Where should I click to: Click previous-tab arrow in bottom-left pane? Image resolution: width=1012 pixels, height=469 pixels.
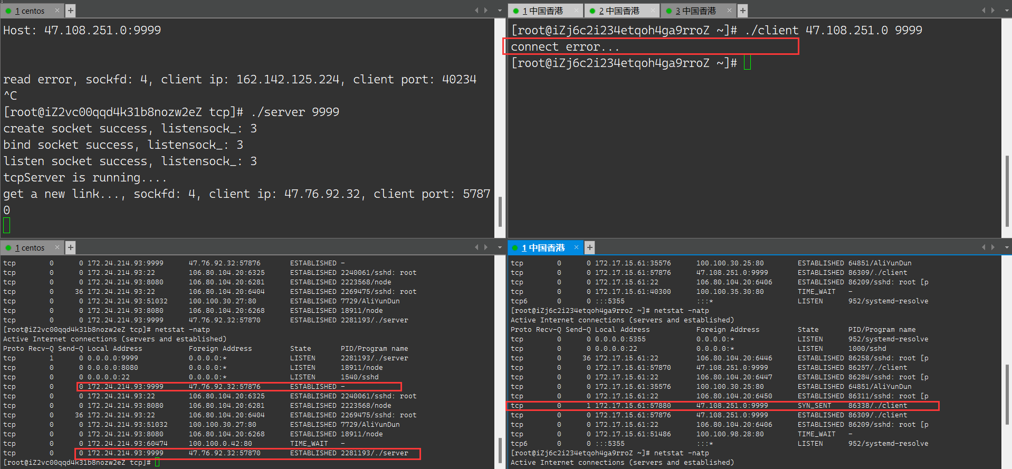click(x=476, y=247)
